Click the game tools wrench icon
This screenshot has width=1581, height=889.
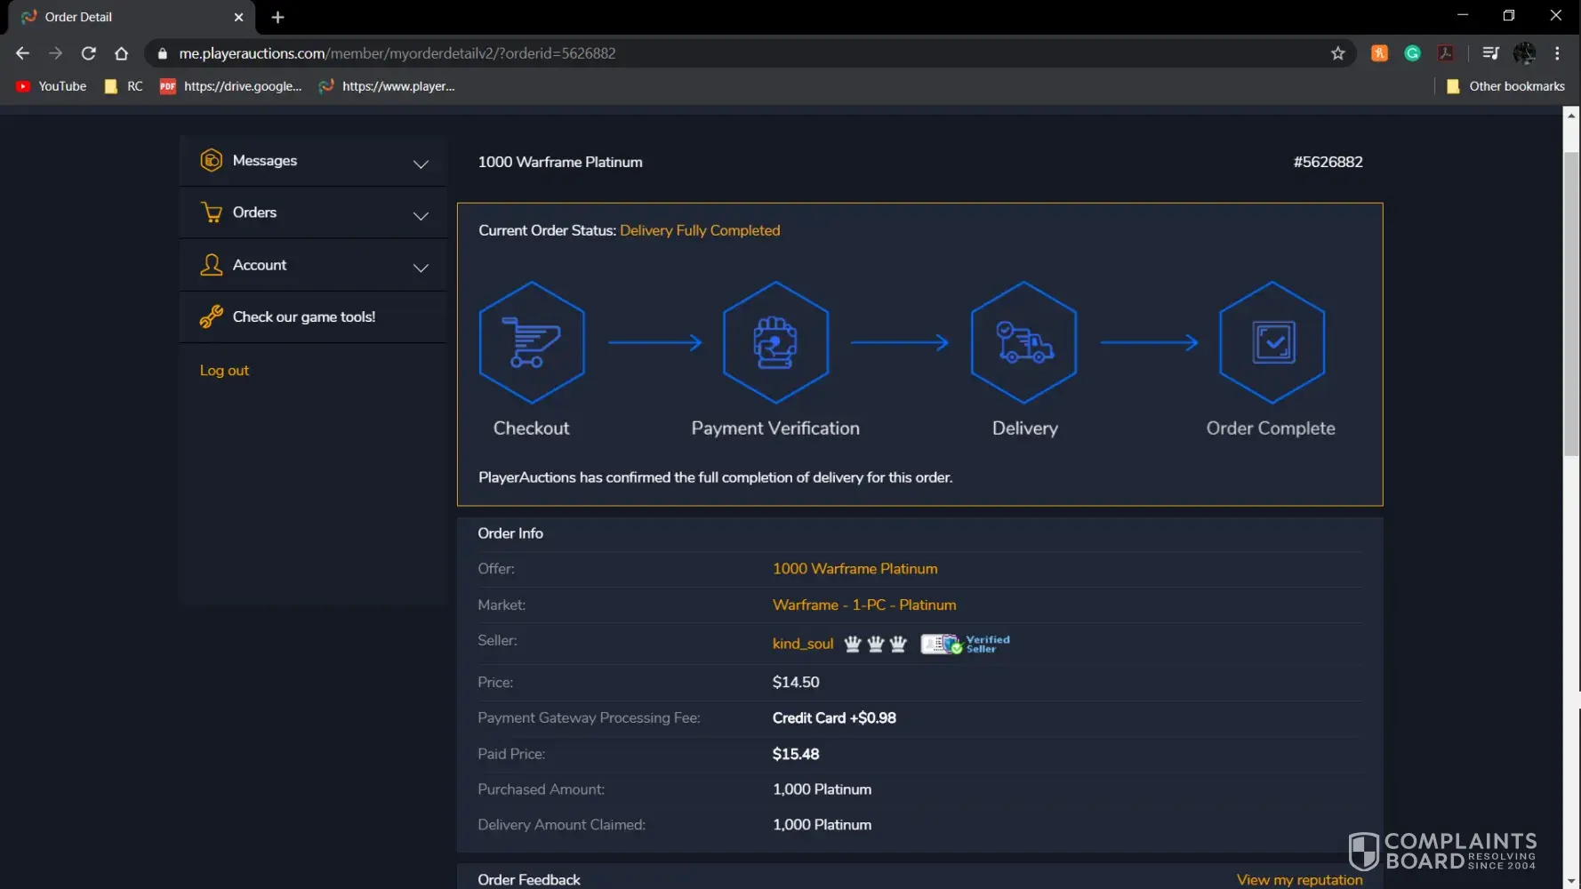(x=211, y=316)
